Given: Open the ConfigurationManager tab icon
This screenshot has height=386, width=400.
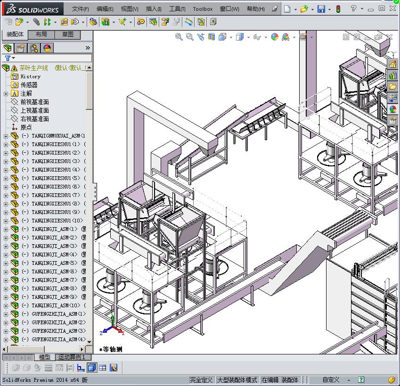Looking at the screenshot, I should [x=33, y=48].
